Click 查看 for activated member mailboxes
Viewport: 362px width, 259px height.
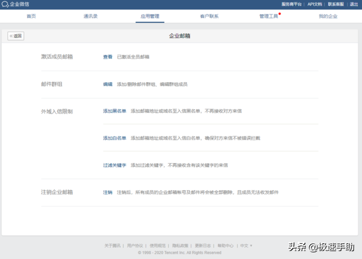[107, 57]
